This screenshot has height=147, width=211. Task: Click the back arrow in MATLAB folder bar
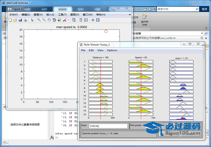[4, 33]
